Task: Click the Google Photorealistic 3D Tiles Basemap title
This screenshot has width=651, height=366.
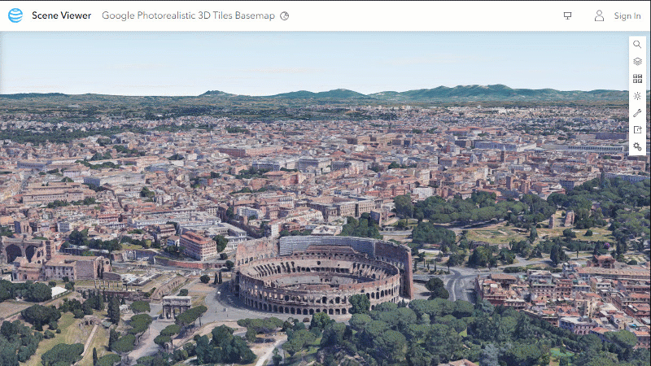Action: tap(189, 15)
